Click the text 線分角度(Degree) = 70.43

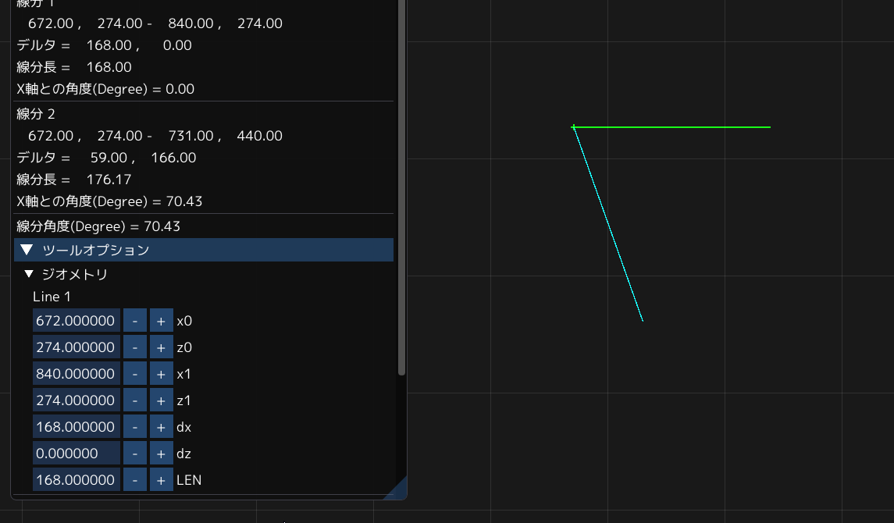98,226
